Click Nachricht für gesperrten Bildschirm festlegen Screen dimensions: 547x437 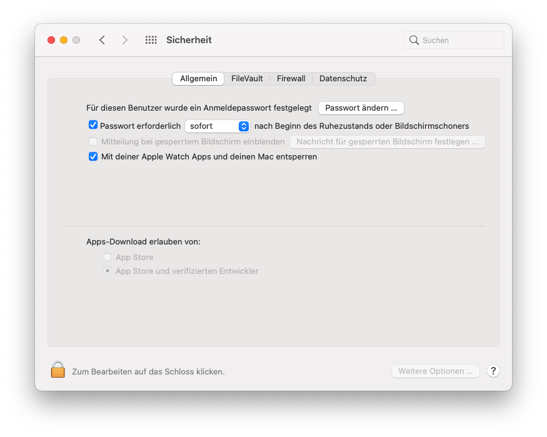(387, 142)
